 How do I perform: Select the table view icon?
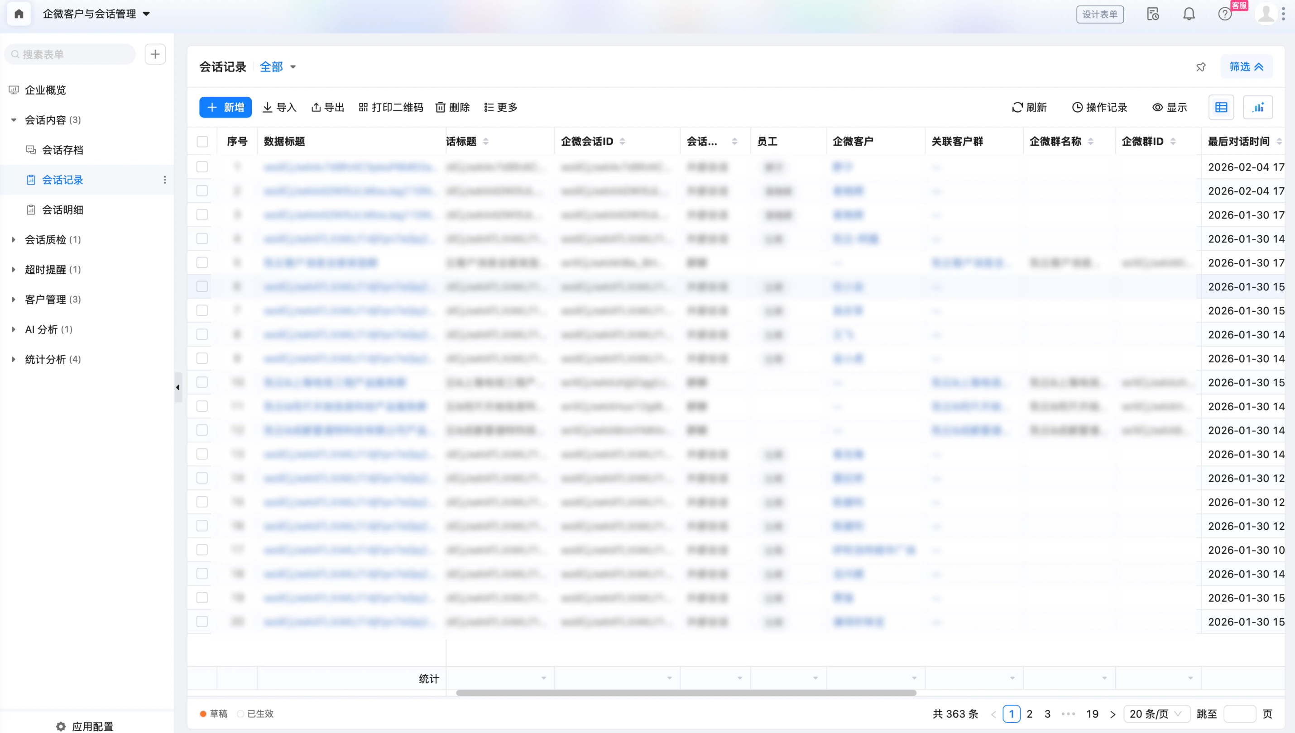[x=1221, y=107]
